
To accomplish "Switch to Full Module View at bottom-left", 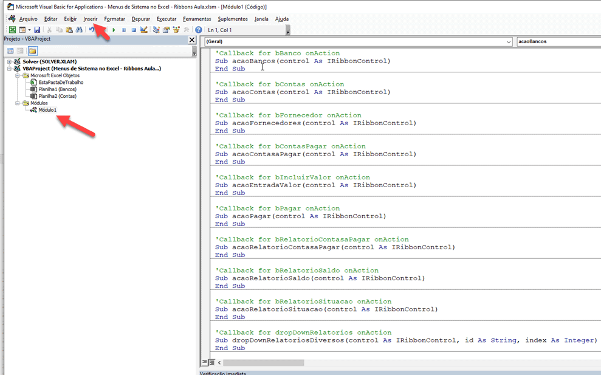I will click(x=212, y=363).
